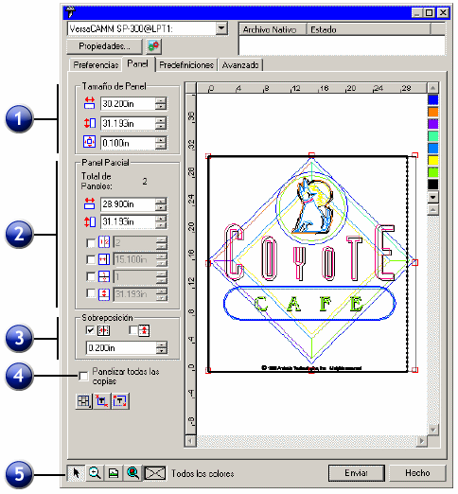Uncheck the horizontal overlap checkbox in Sobreposición
Viewport: 458px width, 494px height.
[x=90, y=330]
